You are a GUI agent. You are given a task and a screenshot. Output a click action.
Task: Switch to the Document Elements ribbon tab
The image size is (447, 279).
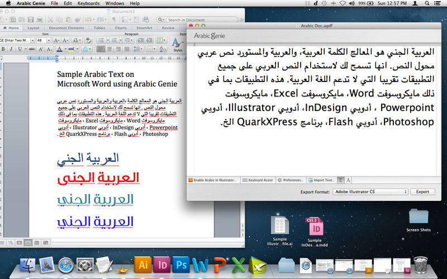[66, 28]
